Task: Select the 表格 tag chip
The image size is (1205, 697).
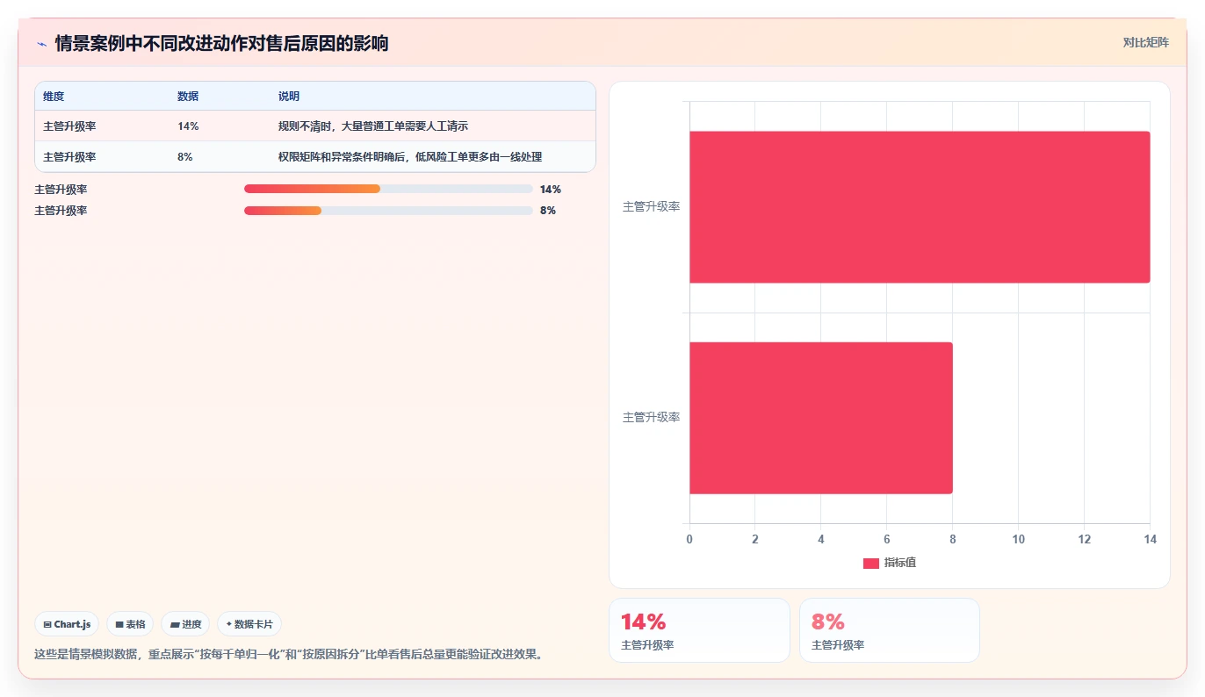Action: tap(130, 624)
